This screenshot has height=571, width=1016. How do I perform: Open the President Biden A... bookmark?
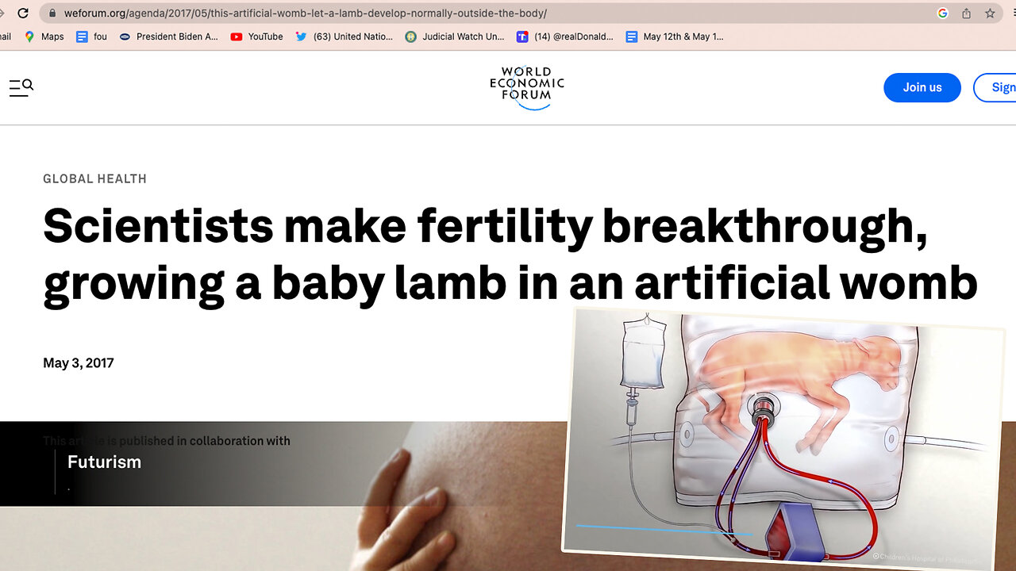click(168, 36)
